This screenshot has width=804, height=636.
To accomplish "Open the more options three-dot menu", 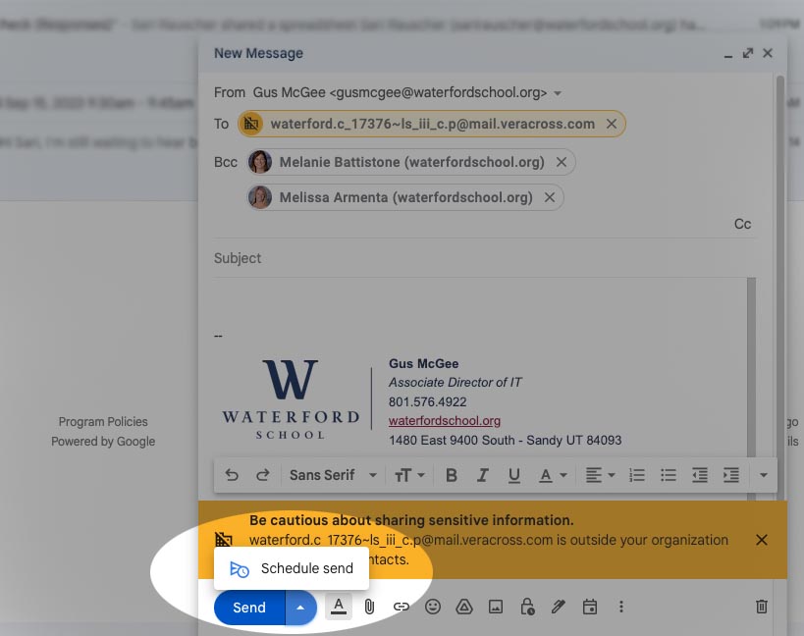I will [621, 607].
